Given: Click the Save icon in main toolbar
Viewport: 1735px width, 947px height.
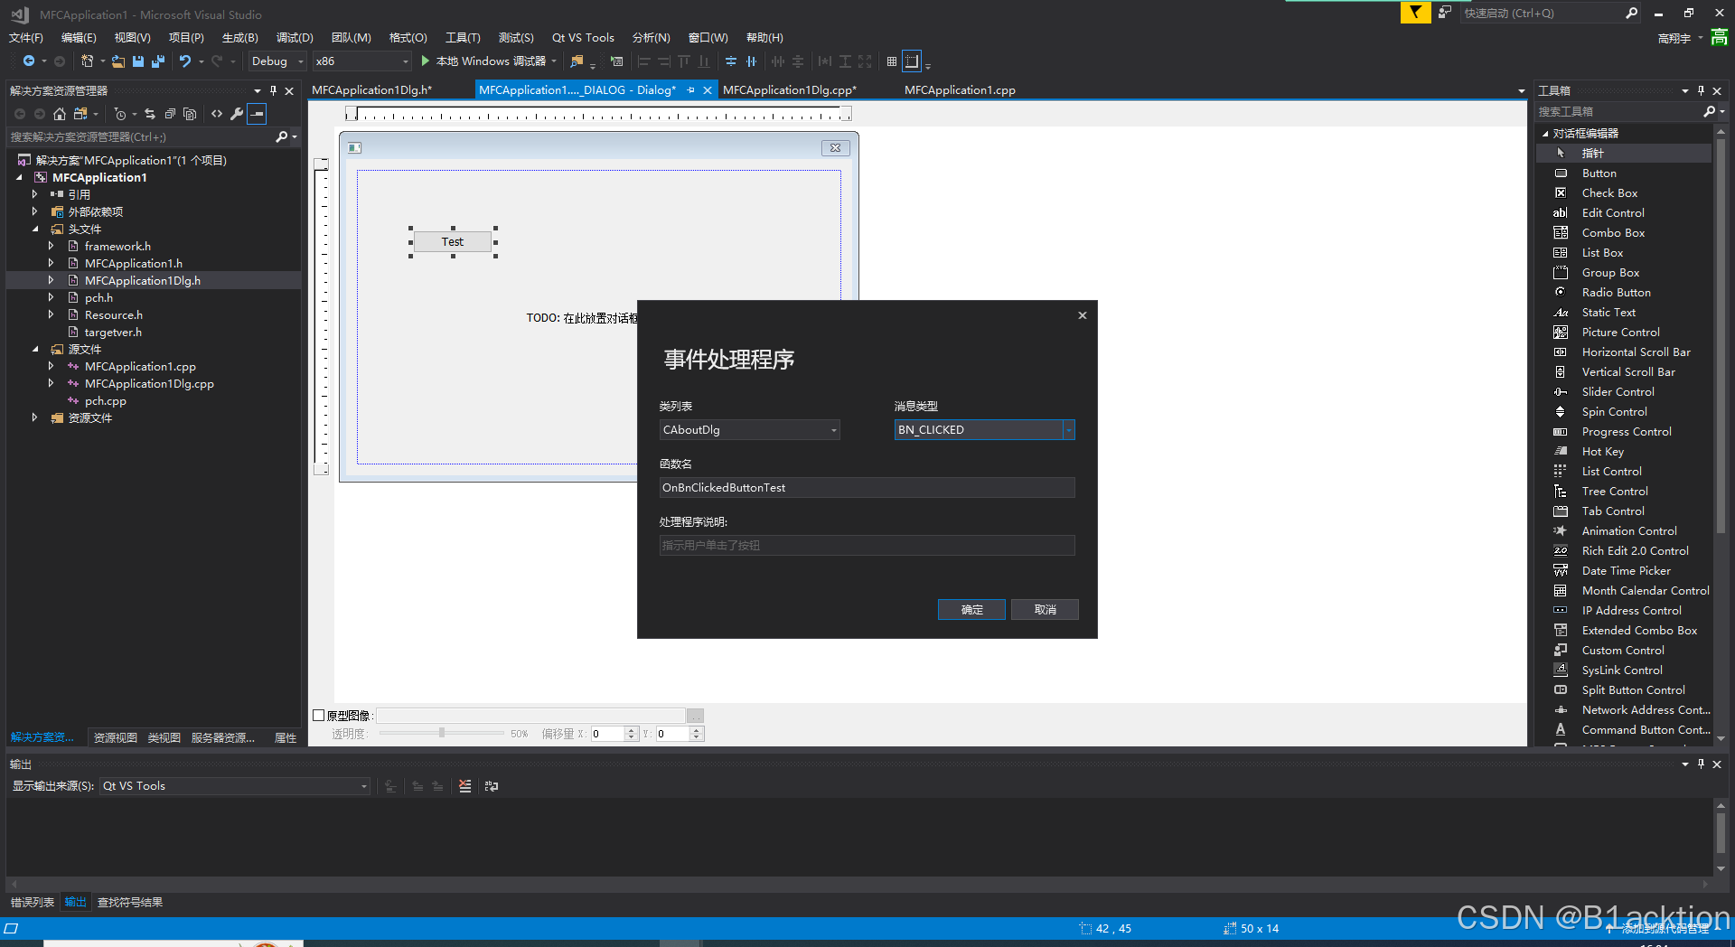Looking at the screenshot, I should point(138,61).
